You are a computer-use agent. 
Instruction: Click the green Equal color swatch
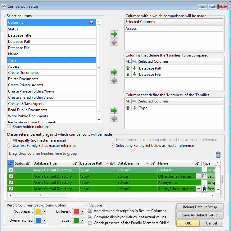76,221
